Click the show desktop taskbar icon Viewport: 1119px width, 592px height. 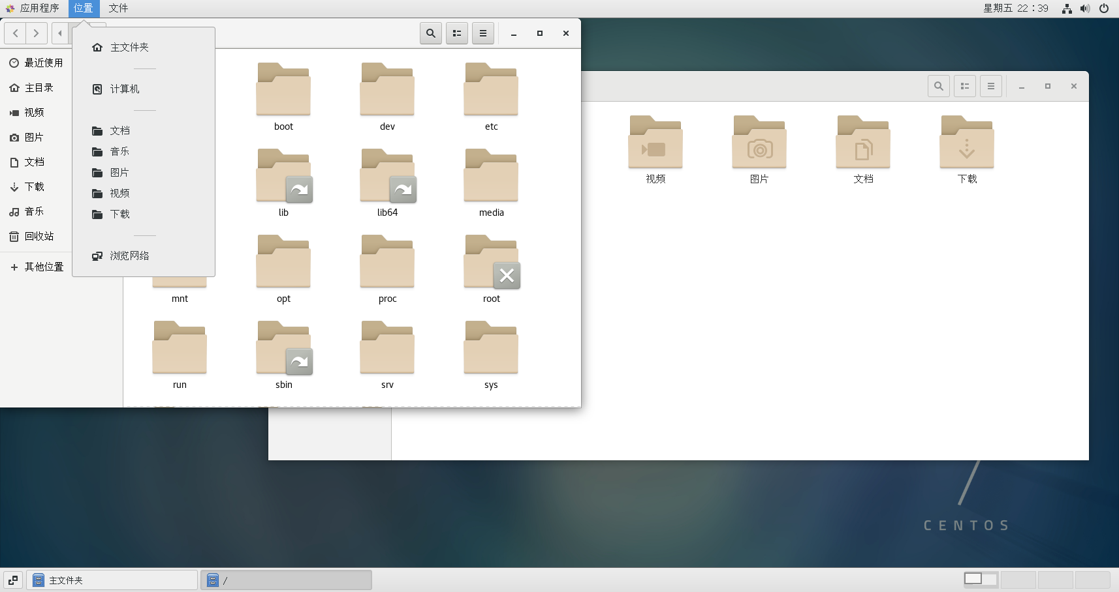(13, 580)
